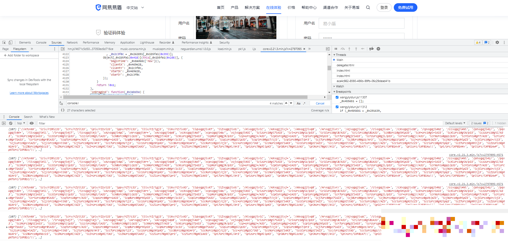The width and height of the screenshot is (508, 241).
Task: Click the pause on exceptions icon
Action: pos(378,49)
